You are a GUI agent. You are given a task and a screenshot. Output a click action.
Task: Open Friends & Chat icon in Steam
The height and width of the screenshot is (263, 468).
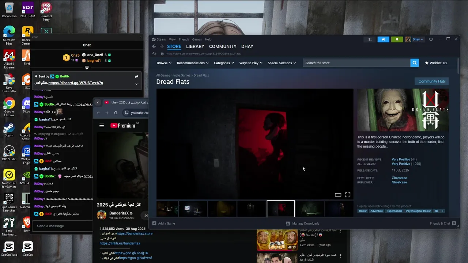point(454,223)
